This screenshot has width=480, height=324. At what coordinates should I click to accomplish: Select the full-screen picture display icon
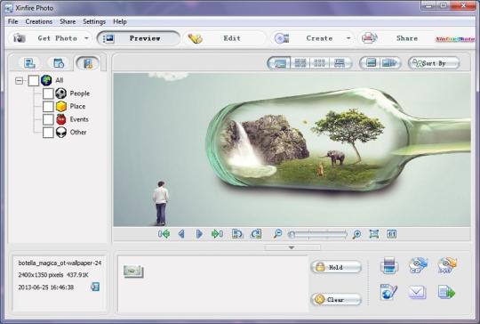371,63
